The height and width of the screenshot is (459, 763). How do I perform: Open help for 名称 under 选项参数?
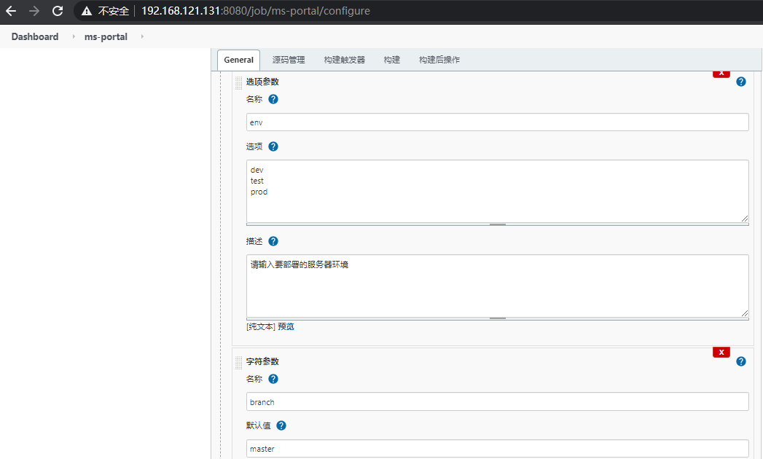point(273,99)
